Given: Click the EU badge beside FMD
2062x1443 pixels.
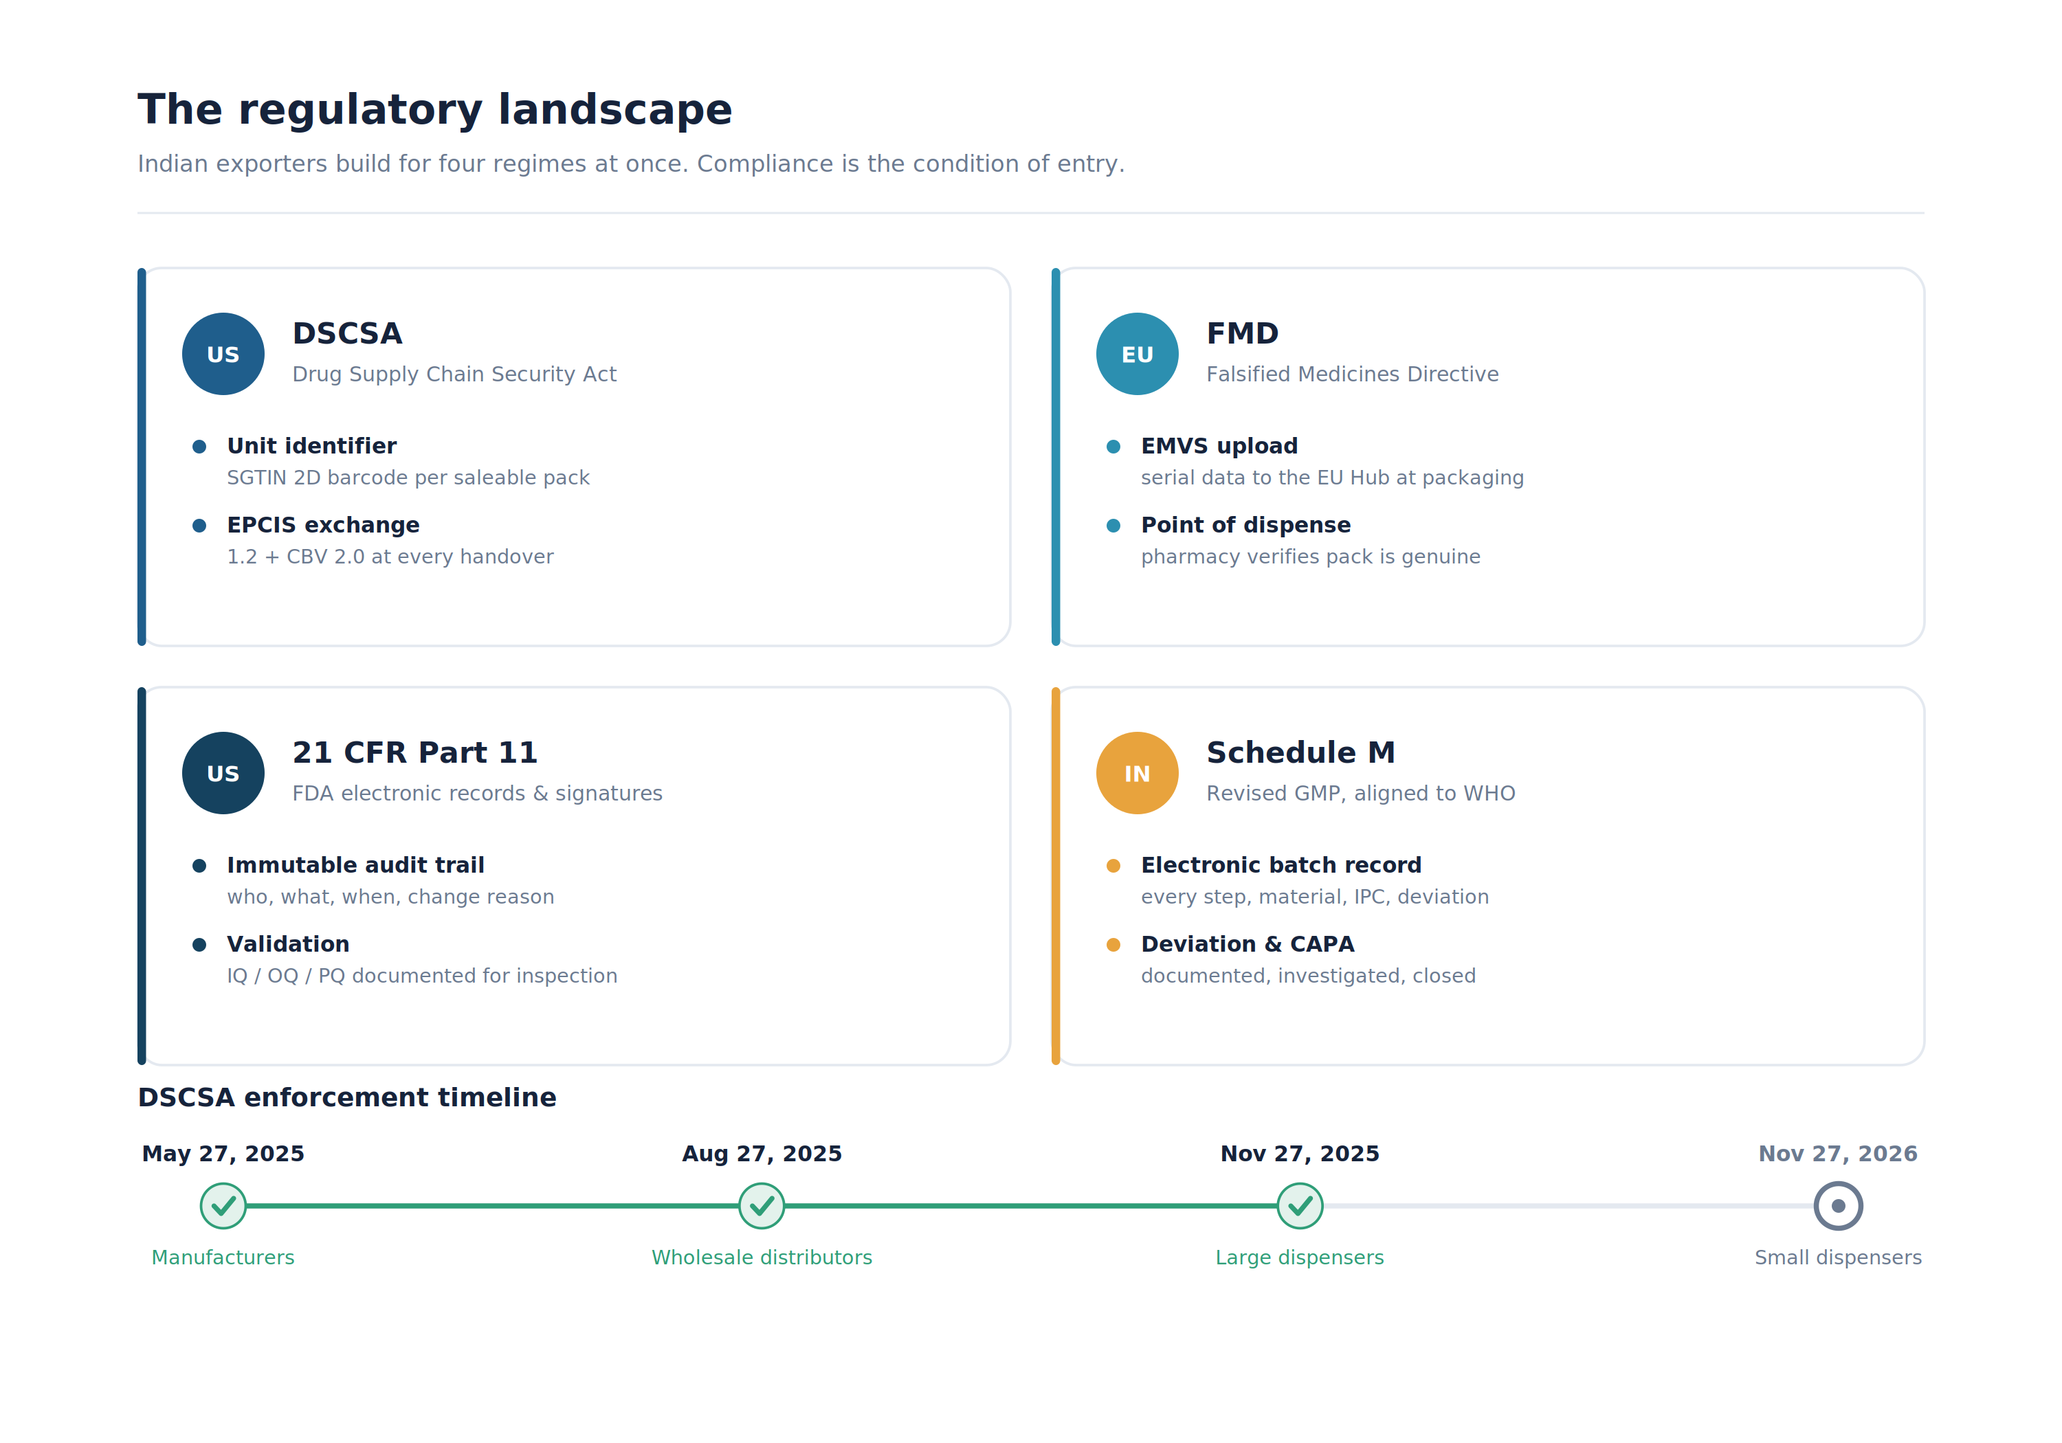Looking at the screenshot, I should [x=1137, y=354].
